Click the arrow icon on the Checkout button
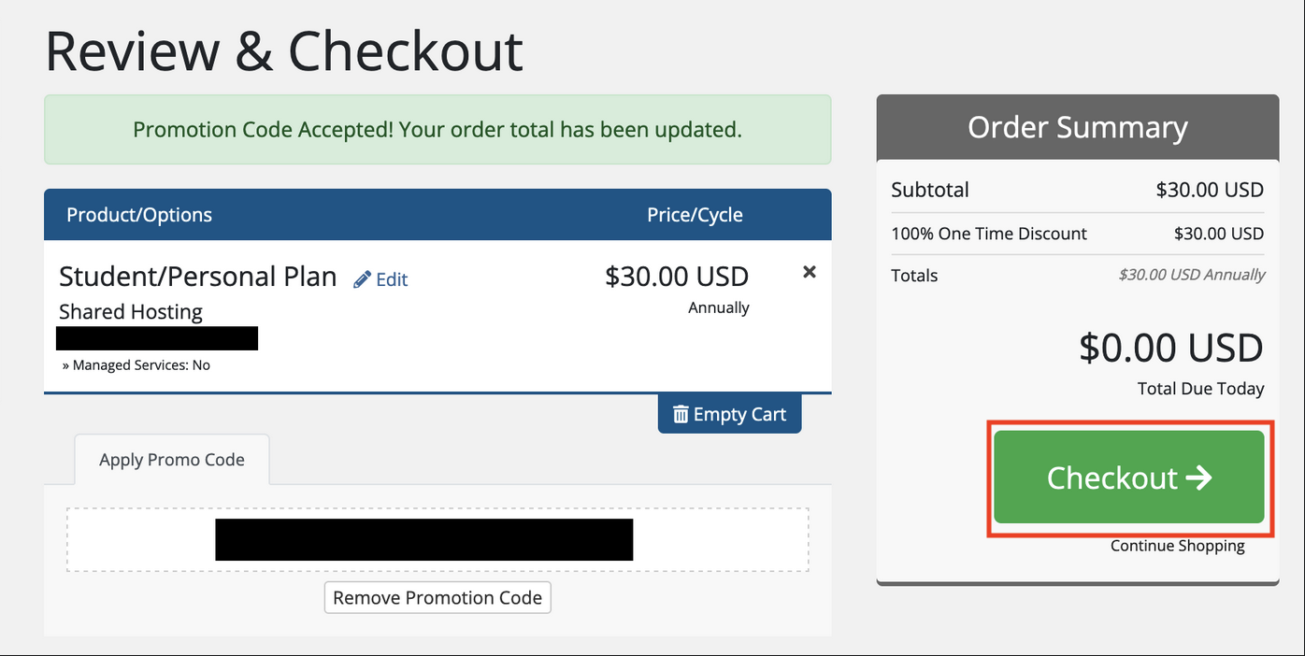Screen dimensions: 1305x656 [1198, 478]
